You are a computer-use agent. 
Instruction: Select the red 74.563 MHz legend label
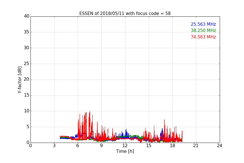(203, 37)
